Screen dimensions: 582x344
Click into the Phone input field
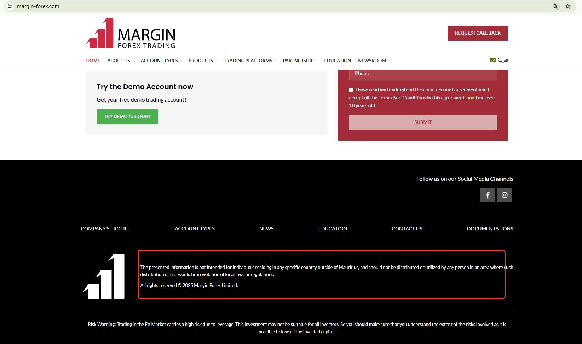pyautogui.click(x=423, y=74)
